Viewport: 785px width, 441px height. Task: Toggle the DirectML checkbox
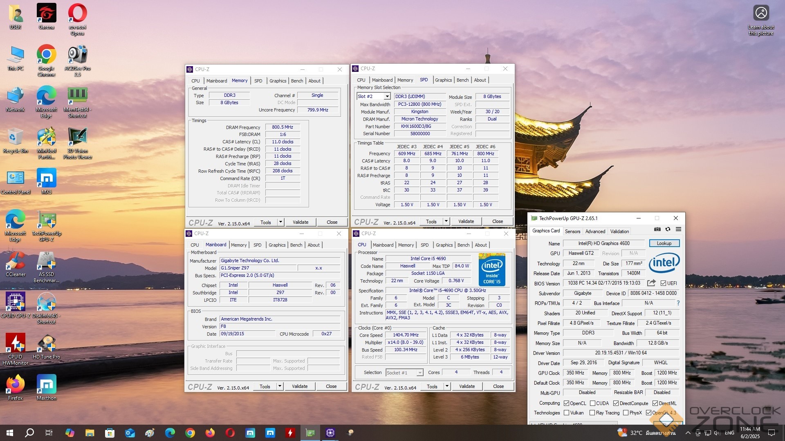coord(655,403)
